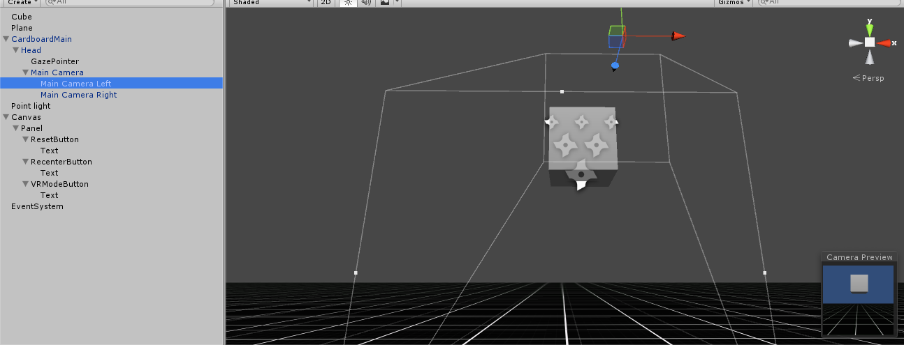Click the left grey cone of orientation gizmo
This screenshot has width=904, height=345.
[855, 43]
